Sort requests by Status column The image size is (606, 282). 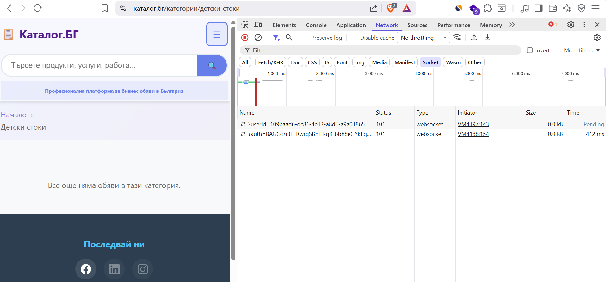pos(394,113)
